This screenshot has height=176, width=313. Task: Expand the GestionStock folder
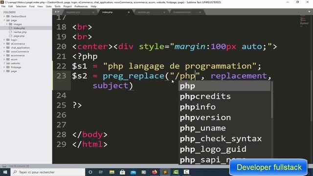[4, 16]
